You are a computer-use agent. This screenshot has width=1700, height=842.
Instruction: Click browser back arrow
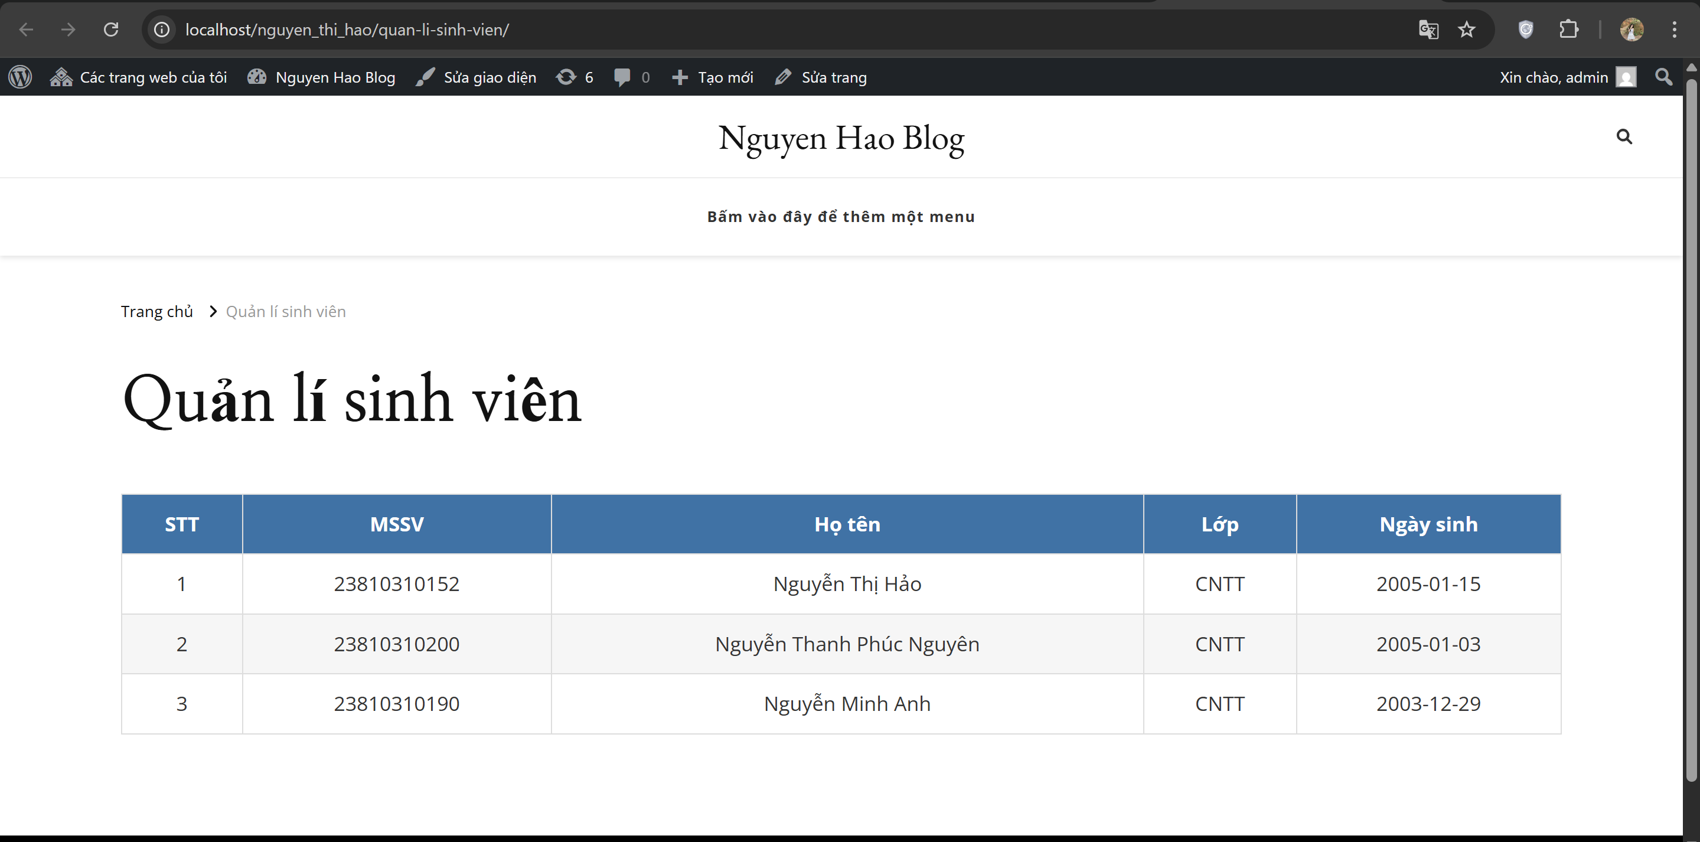pos(26,30)
